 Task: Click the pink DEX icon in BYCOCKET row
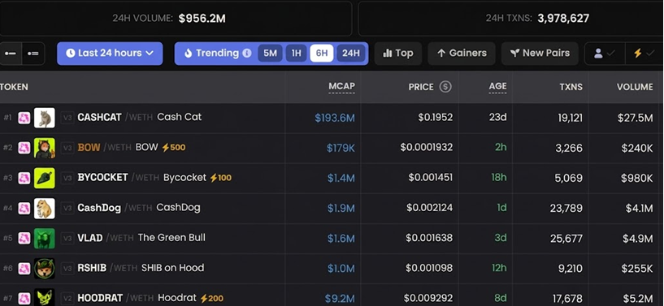pos(24,178)
